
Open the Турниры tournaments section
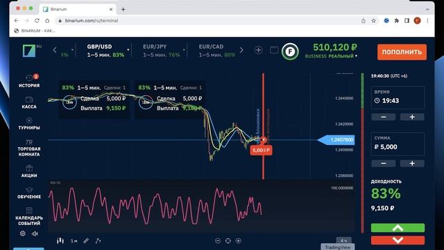coord(29,124)
